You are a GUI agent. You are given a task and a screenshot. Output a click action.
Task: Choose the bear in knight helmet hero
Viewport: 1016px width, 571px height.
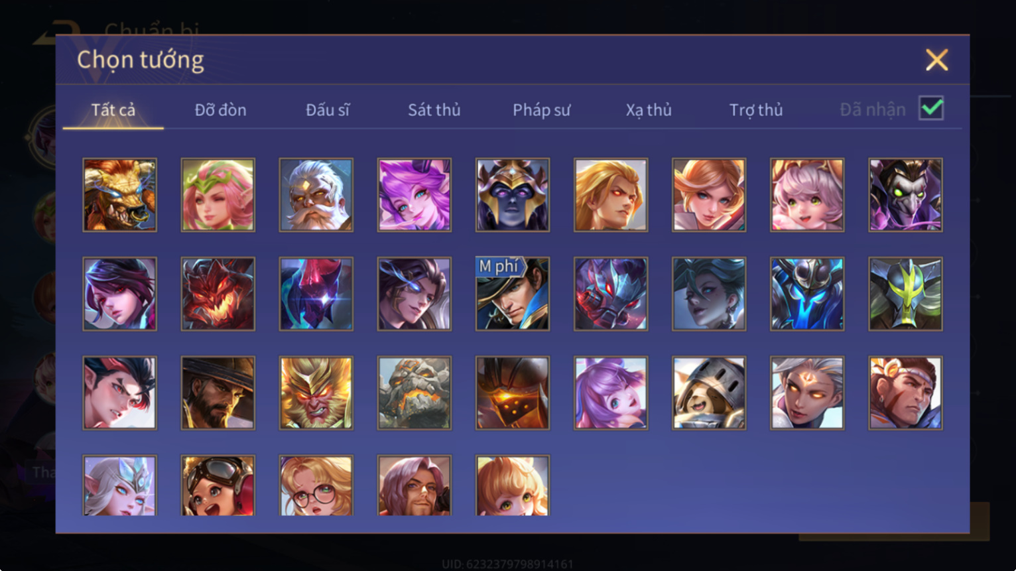709,393
